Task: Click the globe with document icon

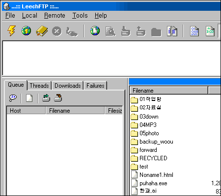Action: pos(95,31)
